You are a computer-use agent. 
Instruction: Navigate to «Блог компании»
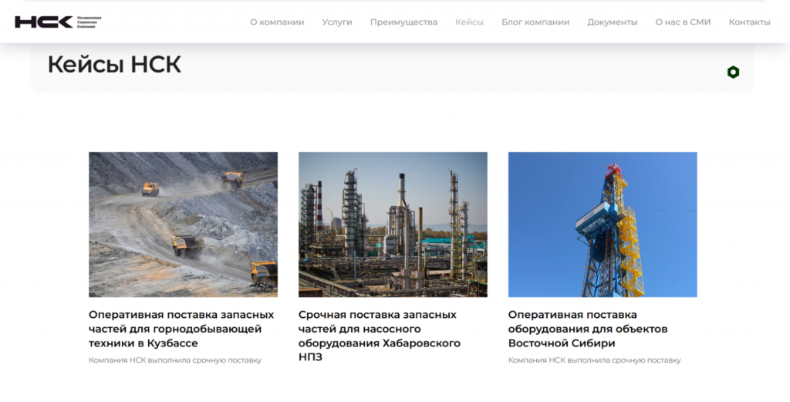click(535, 22)
